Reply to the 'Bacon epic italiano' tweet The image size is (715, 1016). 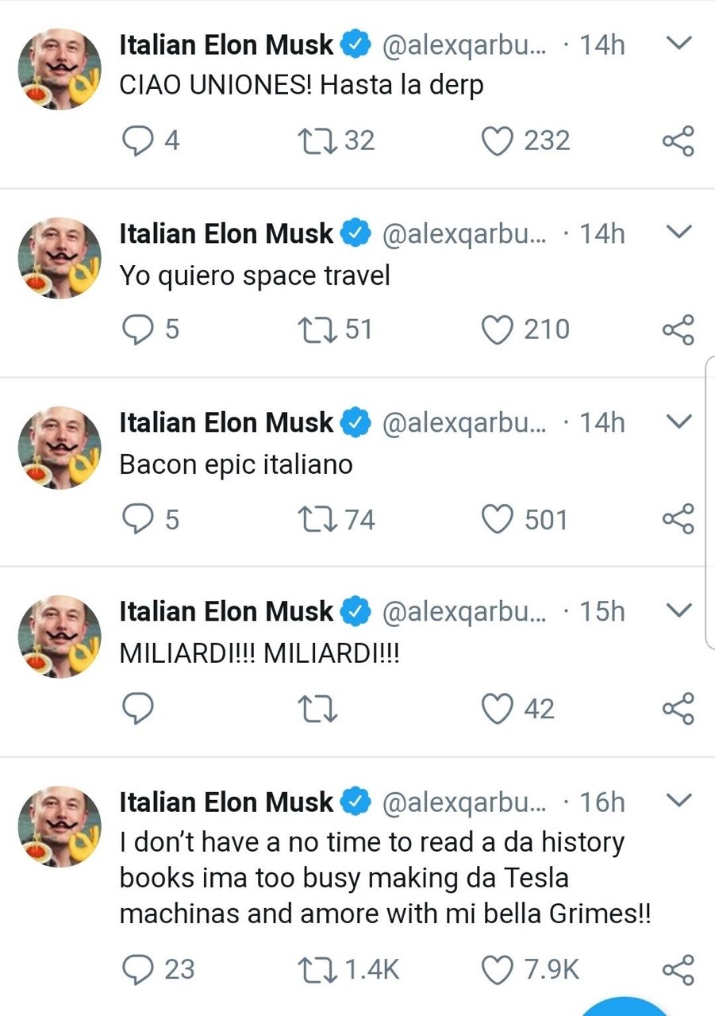(140, 519)
